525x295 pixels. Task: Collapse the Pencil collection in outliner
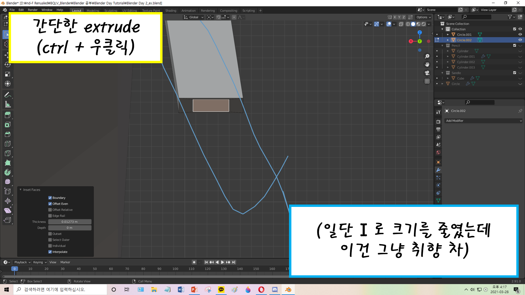[443, 46]
